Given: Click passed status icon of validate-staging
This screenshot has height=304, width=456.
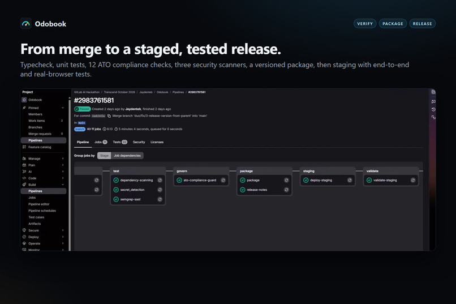Looking at the screenshot, I should pyautogui.click(x=369, y=180).
